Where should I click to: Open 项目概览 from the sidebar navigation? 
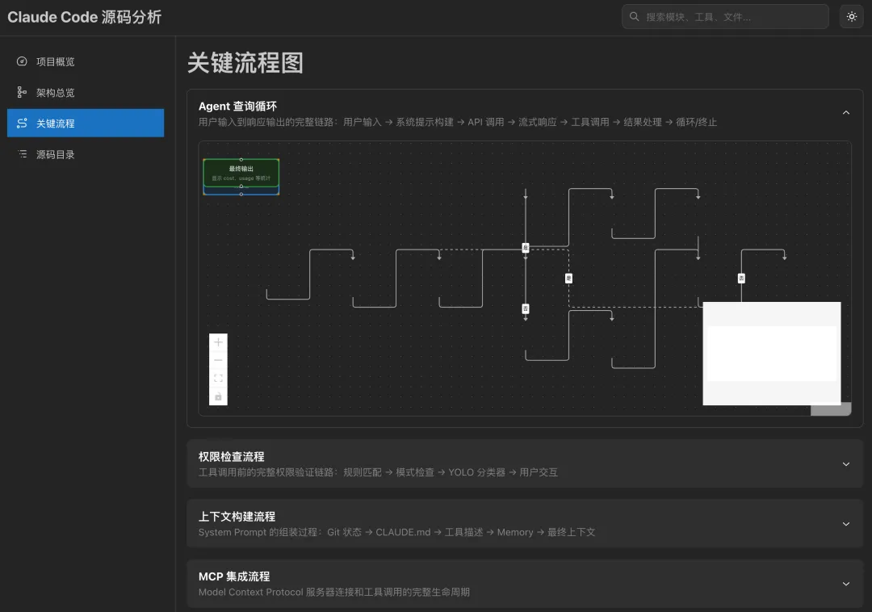pos(57,61)
